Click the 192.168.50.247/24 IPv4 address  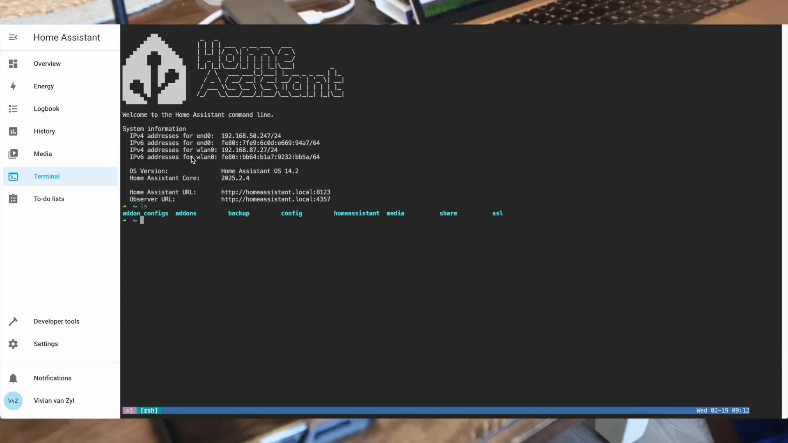(x=251, y=136)
